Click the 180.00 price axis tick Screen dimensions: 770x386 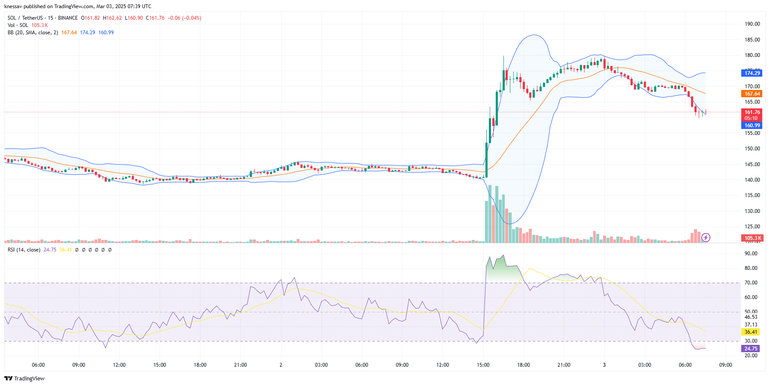click(x=752, y=55)
